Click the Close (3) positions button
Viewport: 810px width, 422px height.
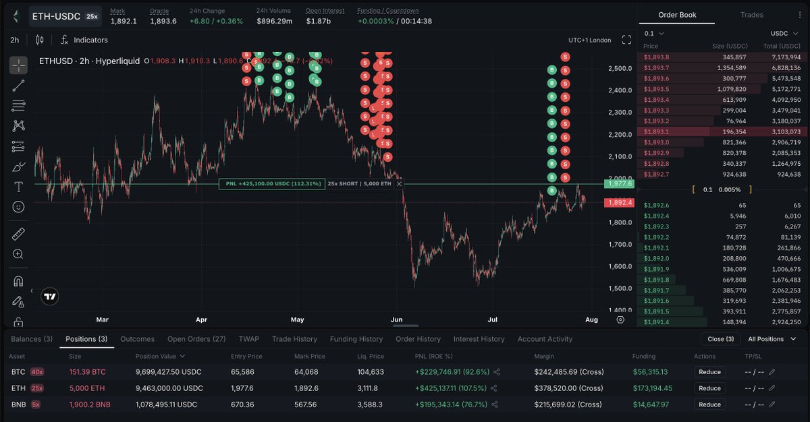[x=720, y=339]
